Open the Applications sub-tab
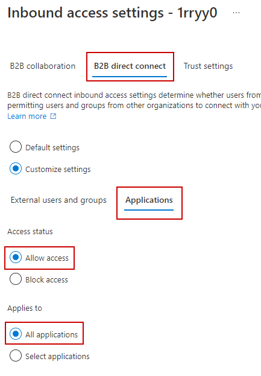Screen dimensions: 261x376 pyautogui.click(x=149, y=200)
